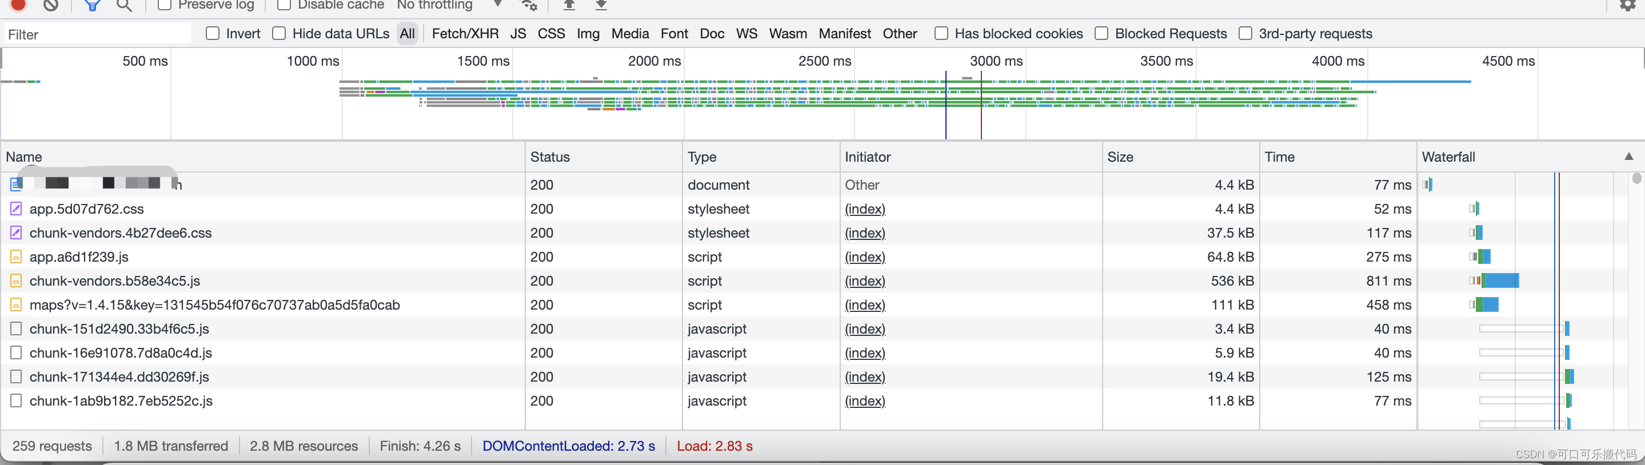Open (index) initiator for chunk-vendors.4b27dee6.css
Screen dimensions: 1645x465
[x=865, y=233]
